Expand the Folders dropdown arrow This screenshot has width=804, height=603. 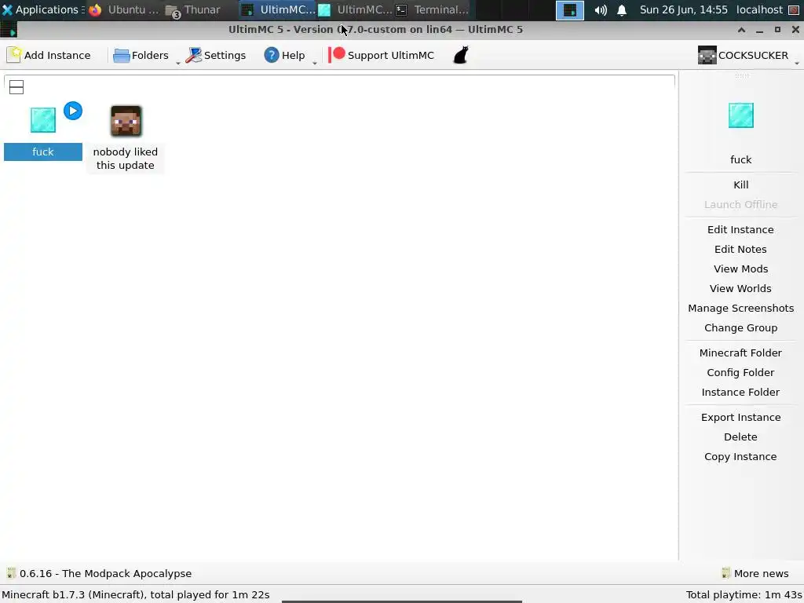pyautogui.click(x=178, y=63)
